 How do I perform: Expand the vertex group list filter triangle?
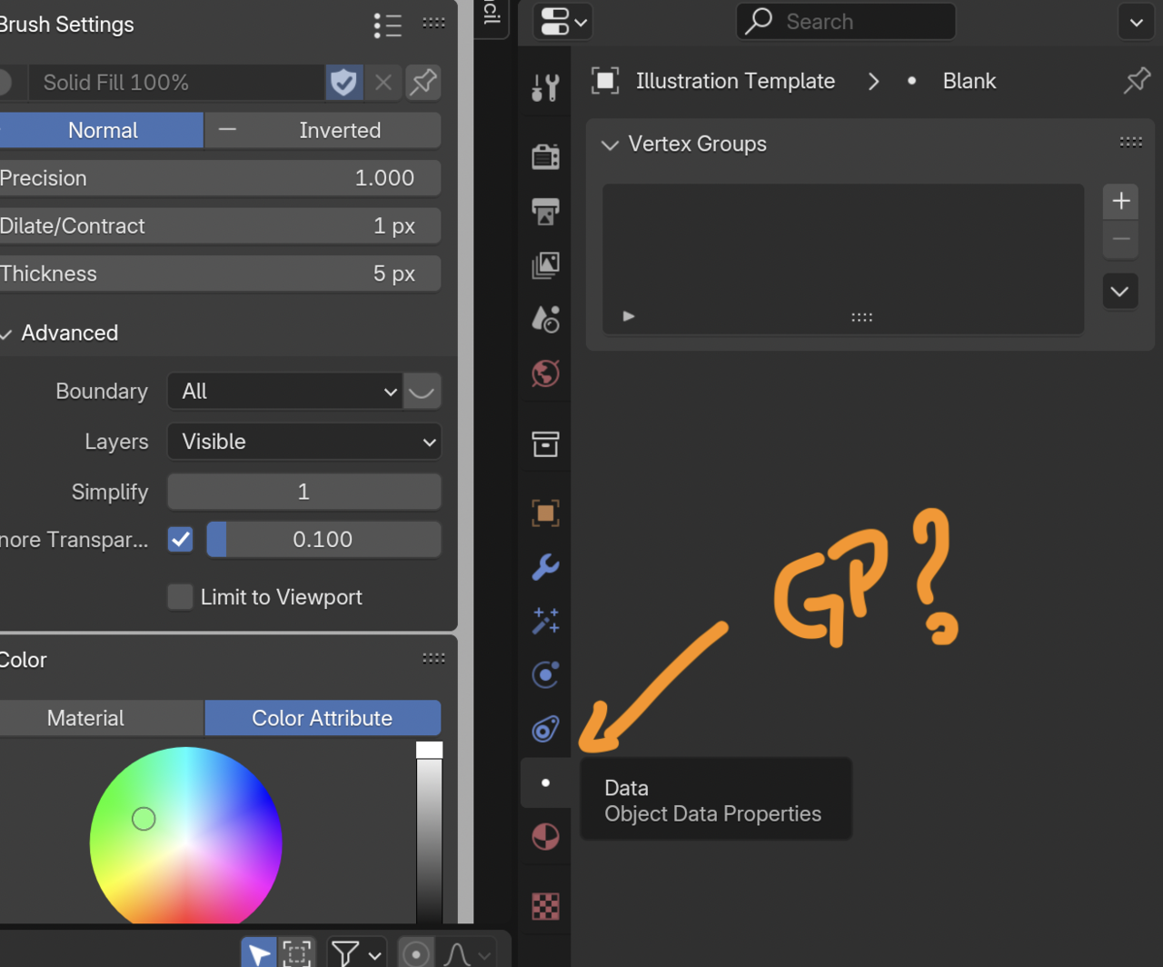coord(628,316)
